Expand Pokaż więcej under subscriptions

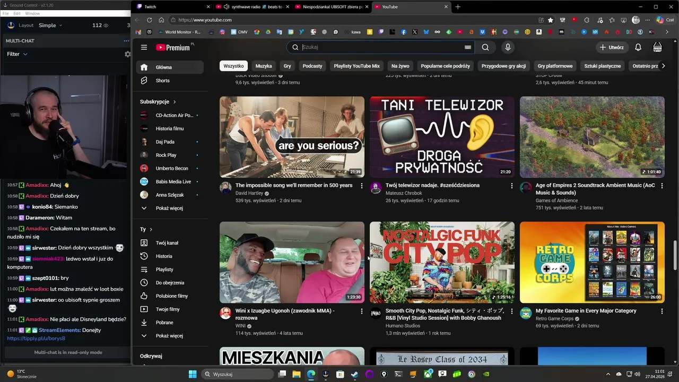(x=169, y=208)
